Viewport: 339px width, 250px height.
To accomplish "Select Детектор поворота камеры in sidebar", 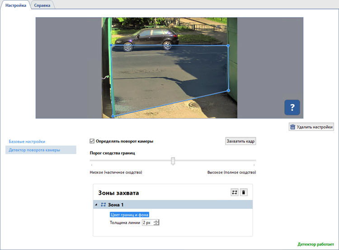I will (x=34, y=150).
